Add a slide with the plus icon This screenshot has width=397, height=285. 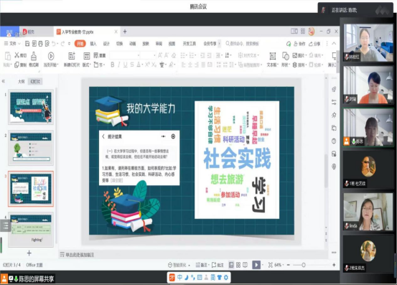tap(29, 253)
